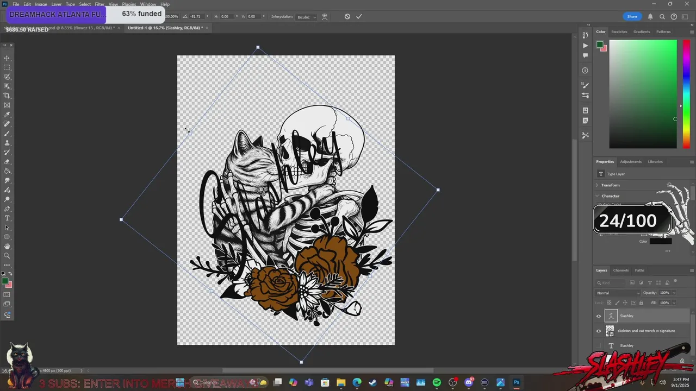
Task: Collapse the Character section in Properties
Action: (x=597, y=196)
